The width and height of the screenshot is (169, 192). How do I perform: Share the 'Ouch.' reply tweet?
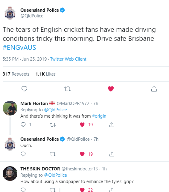(x=112, y=154)
